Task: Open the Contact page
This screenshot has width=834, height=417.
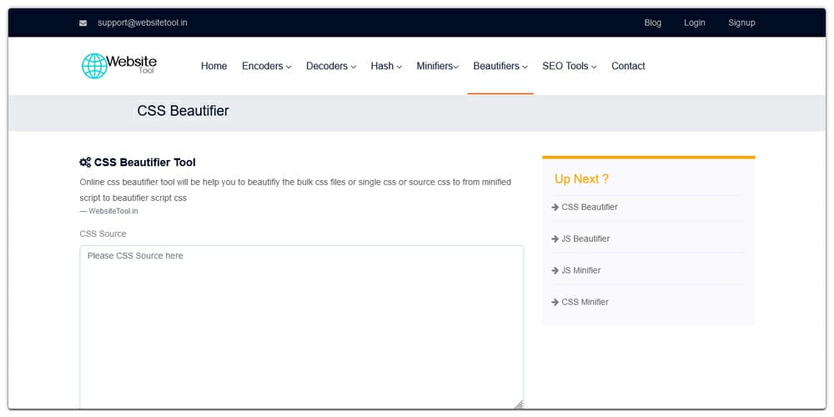Action: coord(628,66)
